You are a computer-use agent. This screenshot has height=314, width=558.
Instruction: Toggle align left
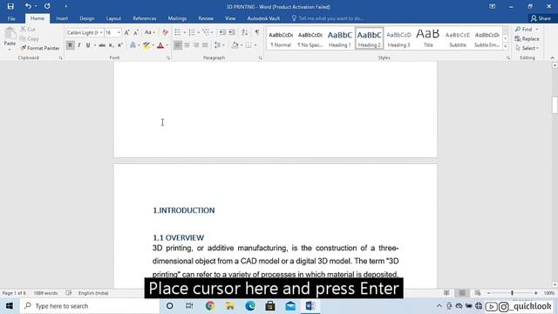click(x=178, y=45)
